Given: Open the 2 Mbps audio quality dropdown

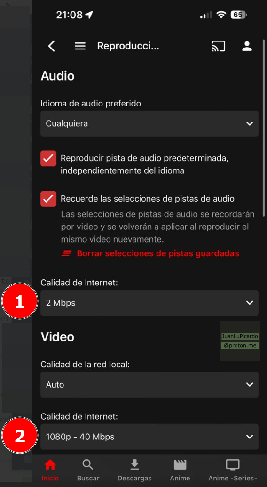Looking at the screenshot, I should [149, 303].
